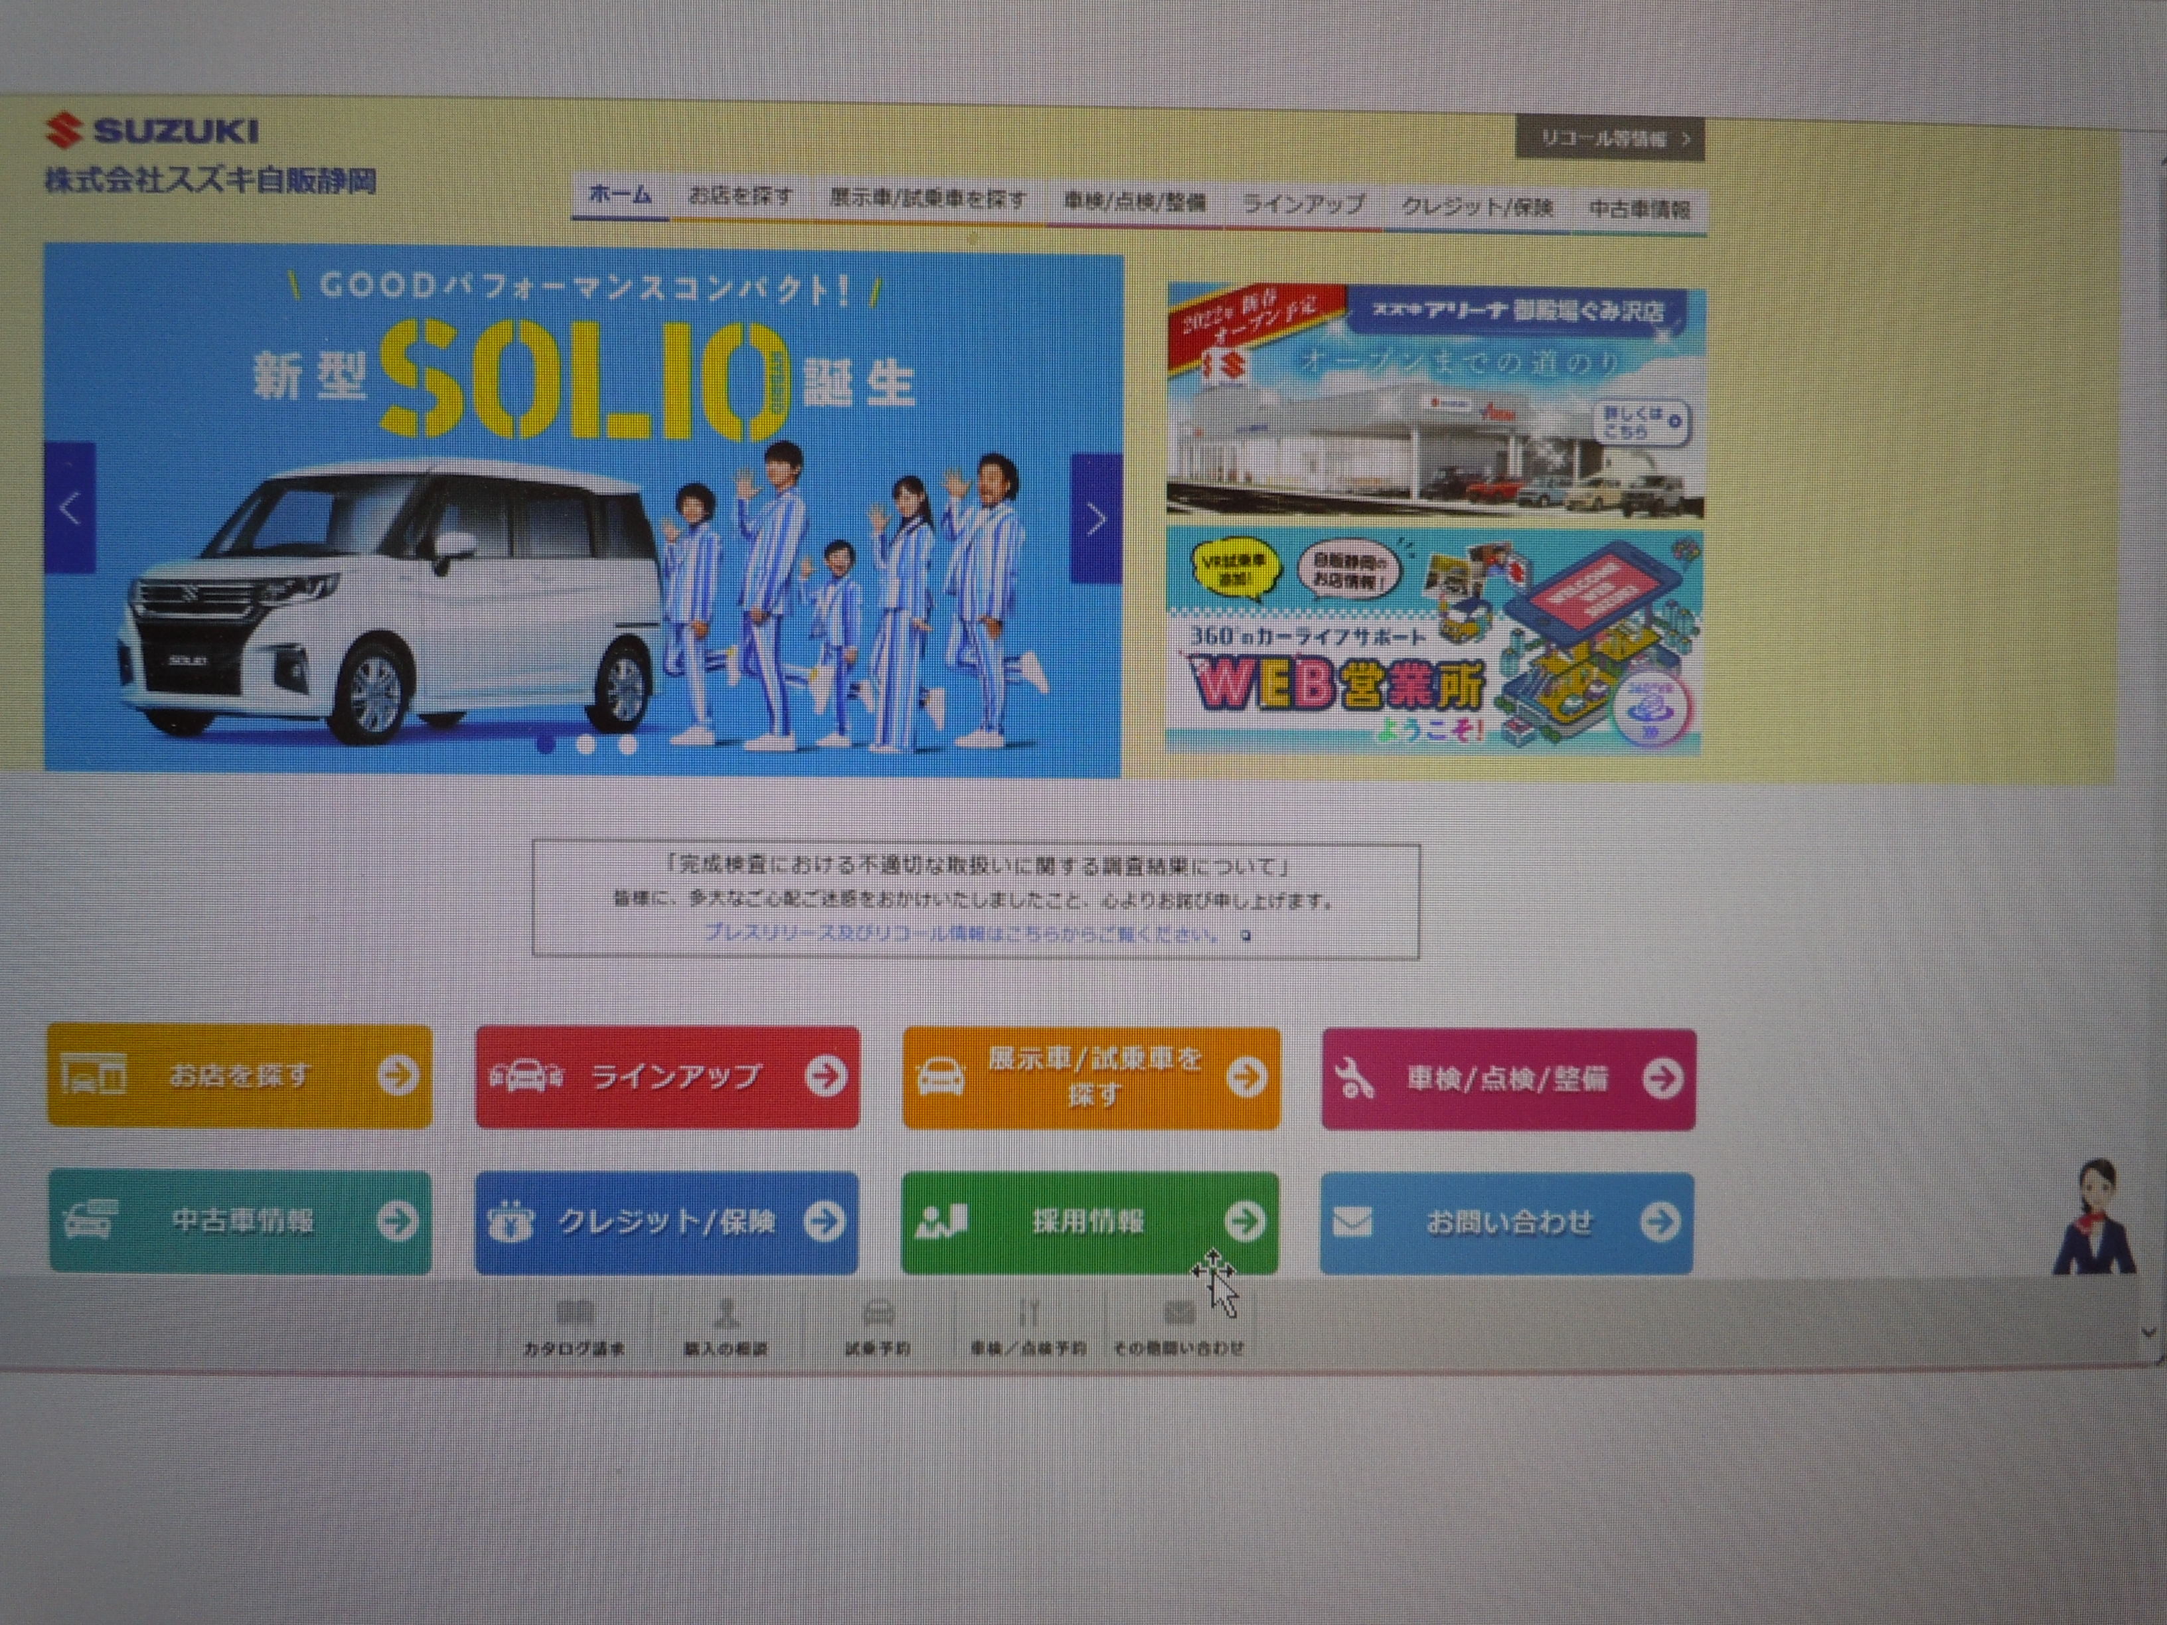Open the お店を探す nav menu item

[741, 197]
